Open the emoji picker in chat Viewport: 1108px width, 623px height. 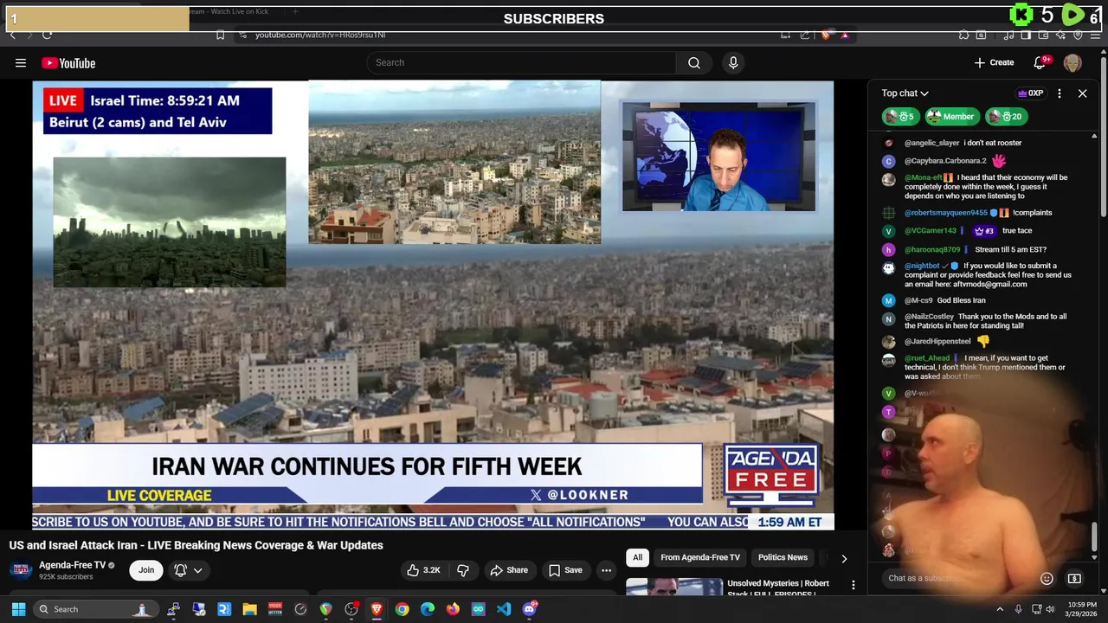[1047, 578]
